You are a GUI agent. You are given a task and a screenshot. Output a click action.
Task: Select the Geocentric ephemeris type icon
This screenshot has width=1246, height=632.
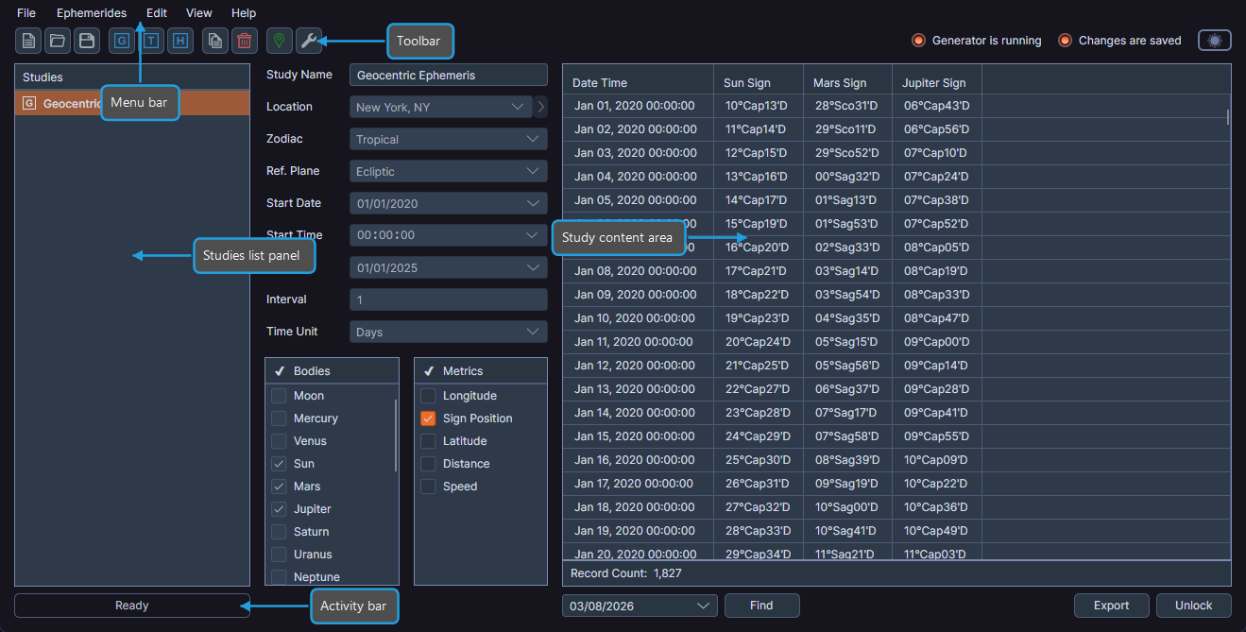click(121, 41)
